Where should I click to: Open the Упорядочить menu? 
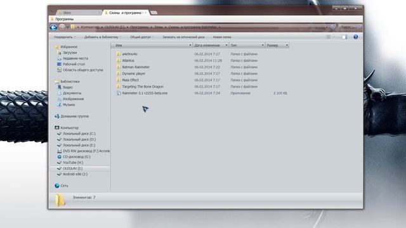click(x=65, y=37)
